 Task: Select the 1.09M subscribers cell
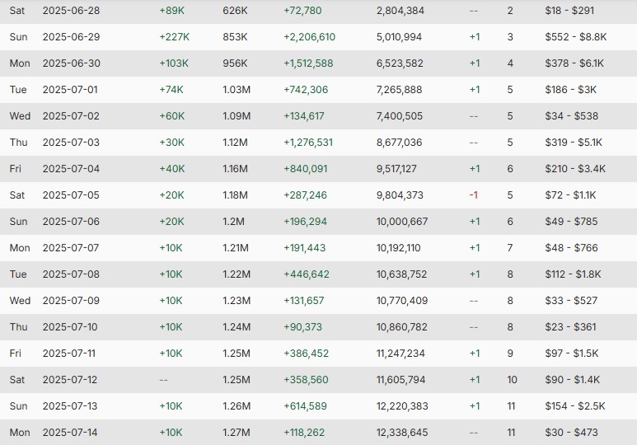[x=237, y=116]
